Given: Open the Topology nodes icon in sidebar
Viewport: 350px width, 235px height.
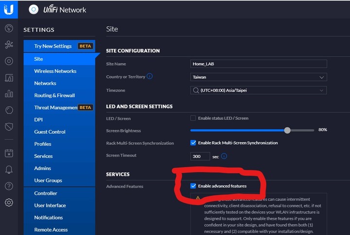Looking at the screenshot, I should [9, 45].
